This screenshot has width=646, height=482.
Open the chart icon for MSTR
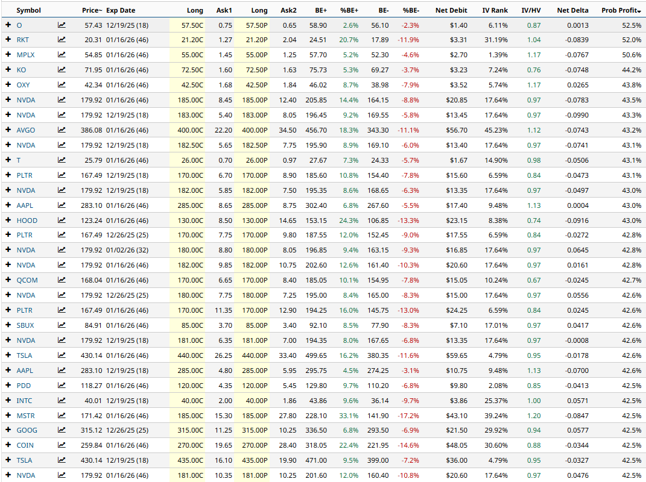[62, 416]
